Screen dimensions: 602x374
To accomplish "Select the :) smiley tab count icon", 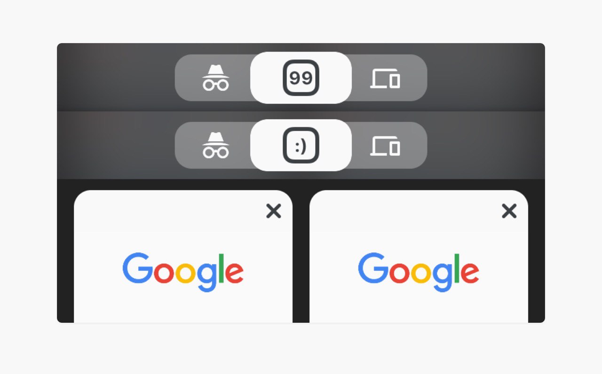I will pyautogui.click(x=301, y=145).
